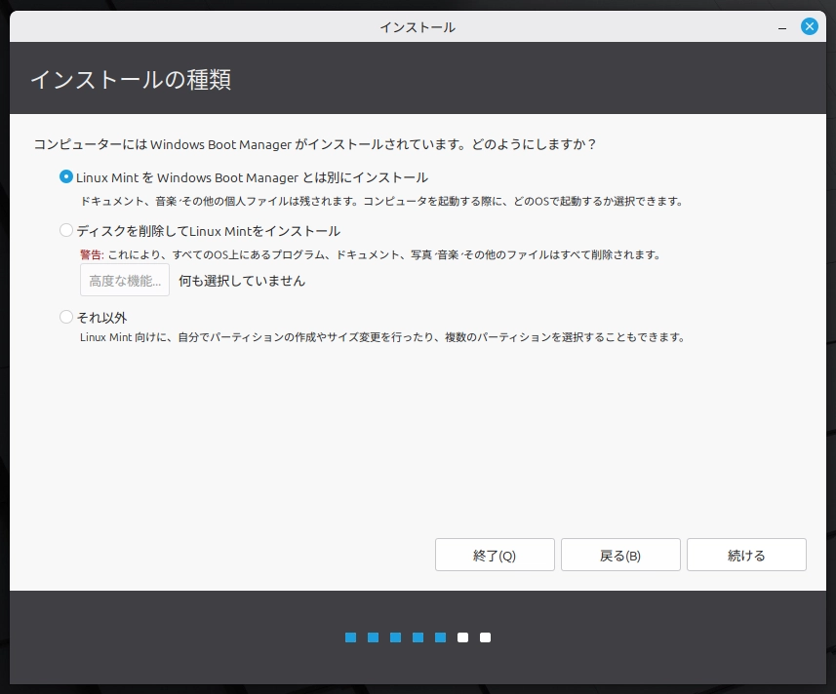The width and height of the screenshot is (836, 694).
Task: Quit the installer with 終了(Q)
Action: click(x=495, y=555)
